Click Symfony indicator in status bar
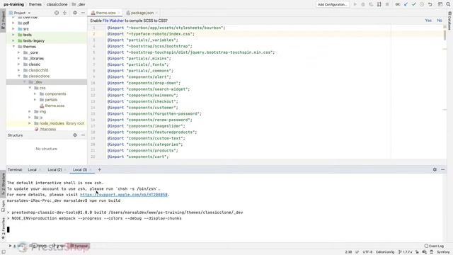 click(443, 252)
